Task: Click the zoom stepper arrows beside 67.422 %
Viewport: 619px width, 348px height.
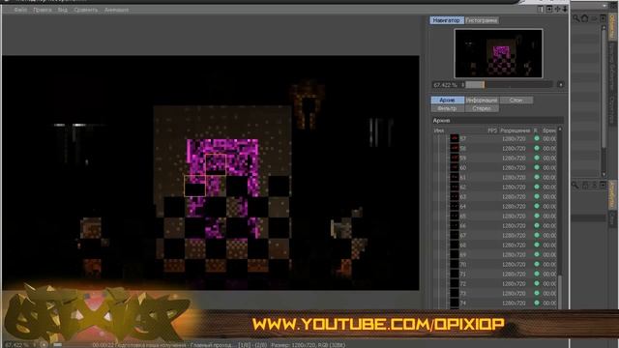Action: [462, 85]
